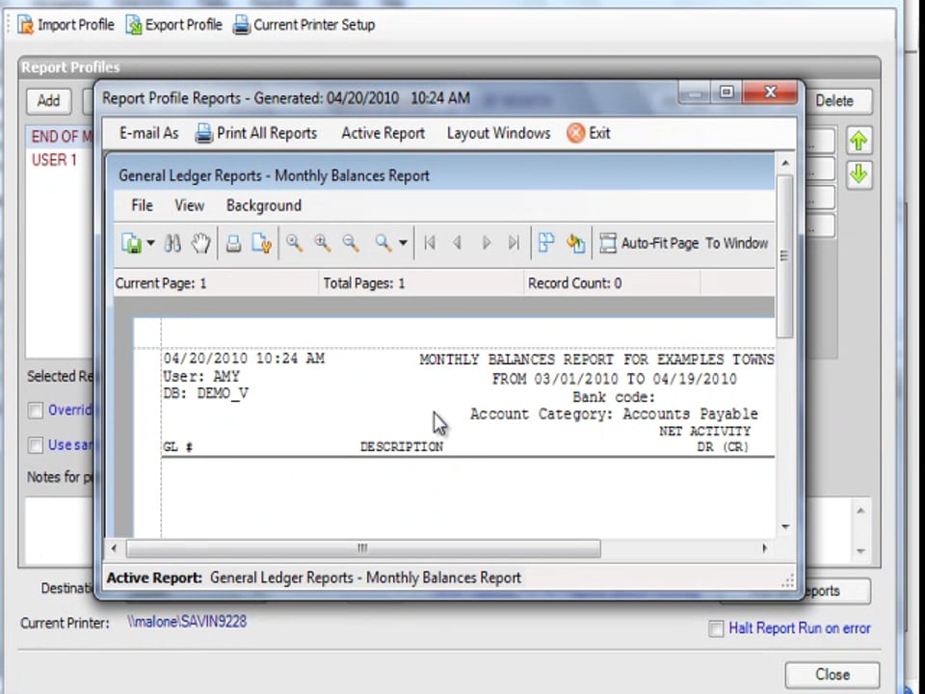Open the Layout Windows menu

pyautogui.click(x=498, y=133)
